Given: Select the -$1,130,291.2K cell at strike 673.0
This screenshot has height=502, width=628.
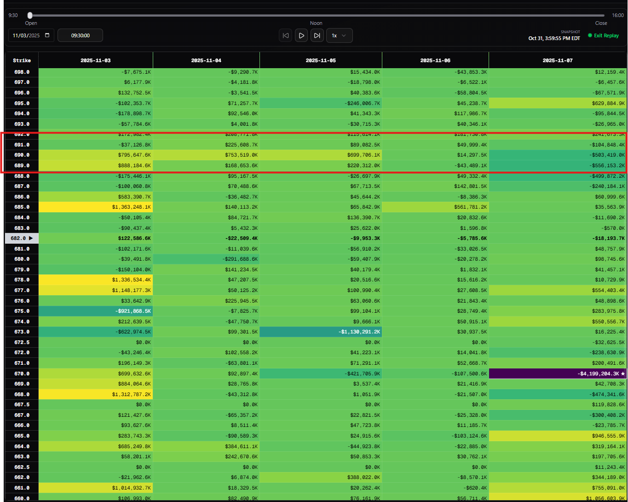Looking at the screenshot, I should pos(321,332).
